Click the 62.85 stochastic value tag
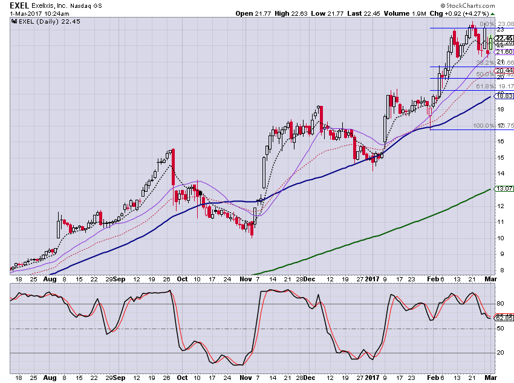 (504, 318)
